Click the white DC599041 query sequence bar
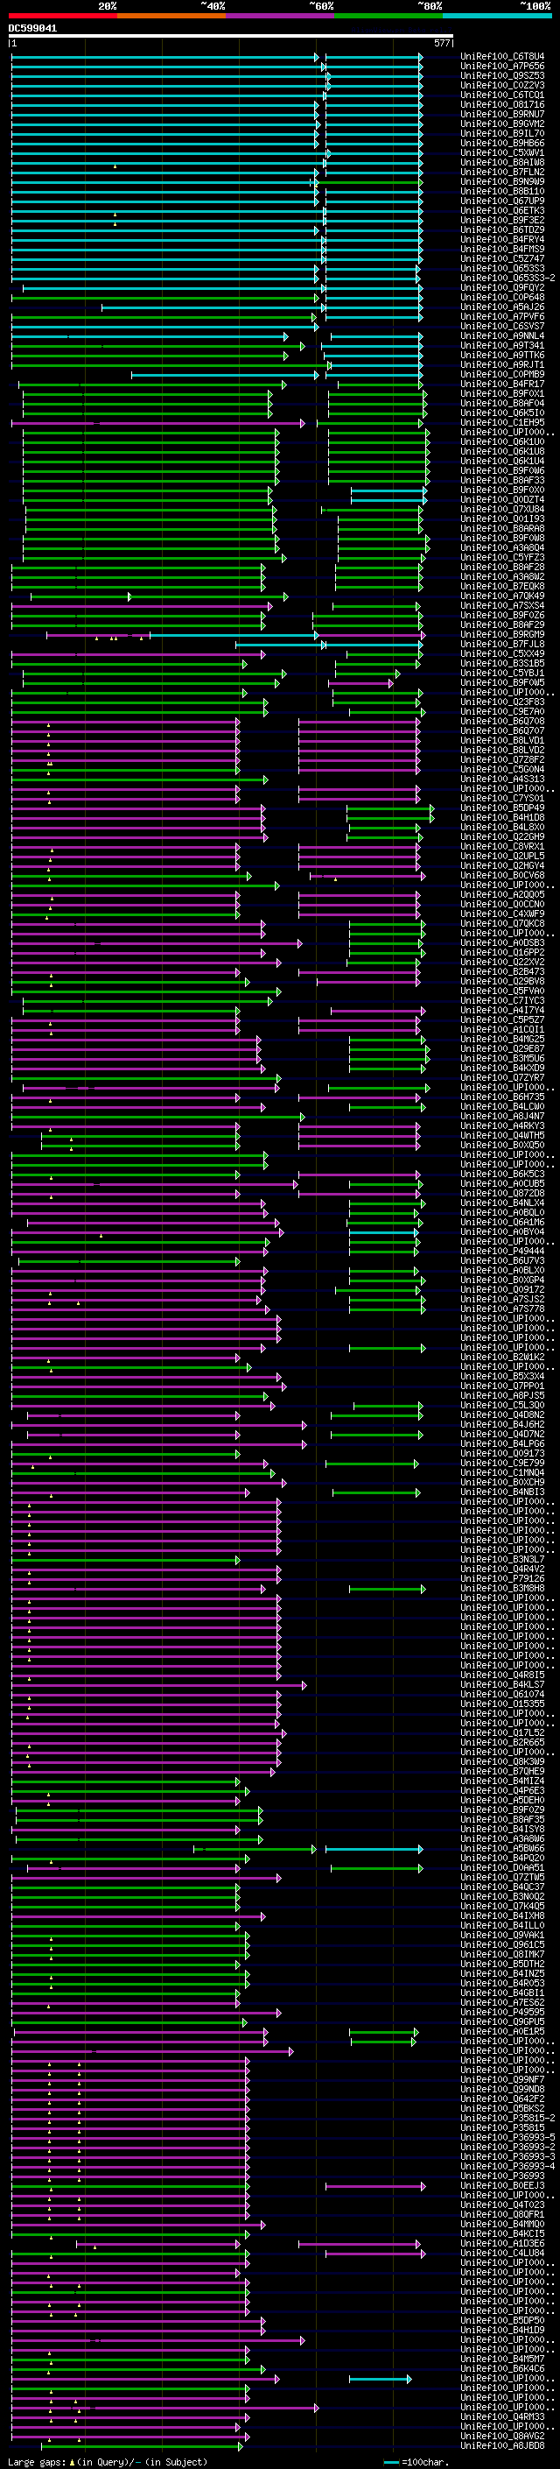 click(x=231, y=35)
